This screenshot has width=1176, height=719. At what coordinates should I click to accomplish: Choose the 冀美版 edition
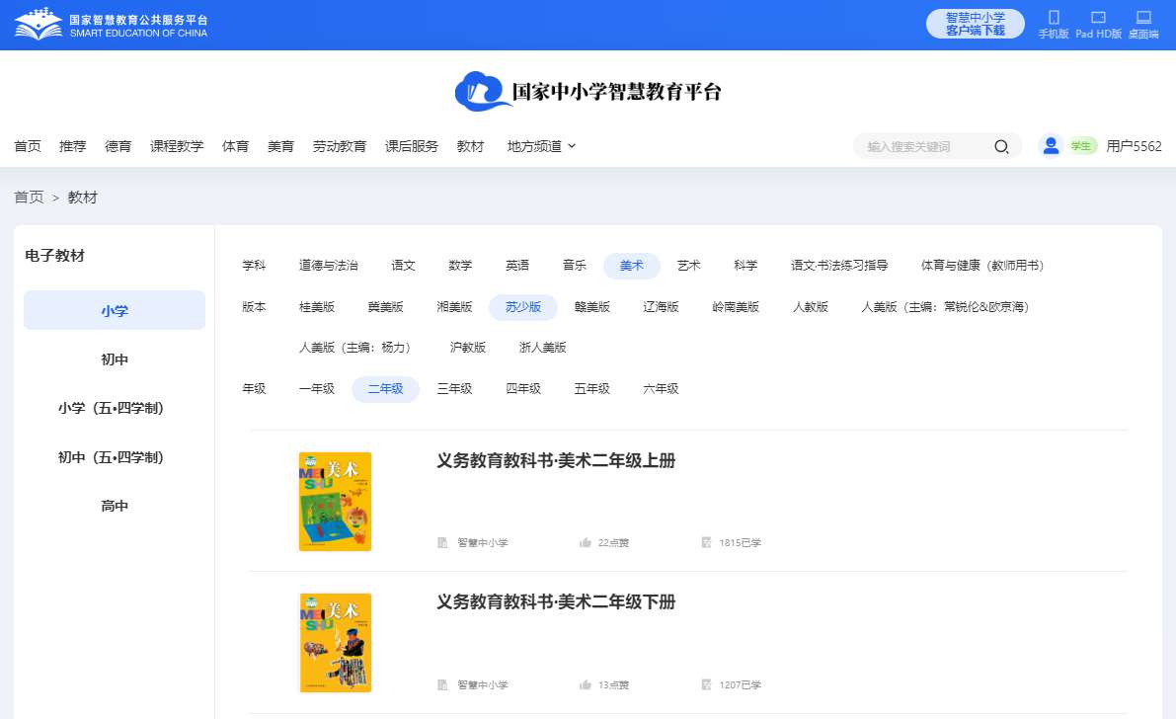pyautogui.click(x=385, y=307)
